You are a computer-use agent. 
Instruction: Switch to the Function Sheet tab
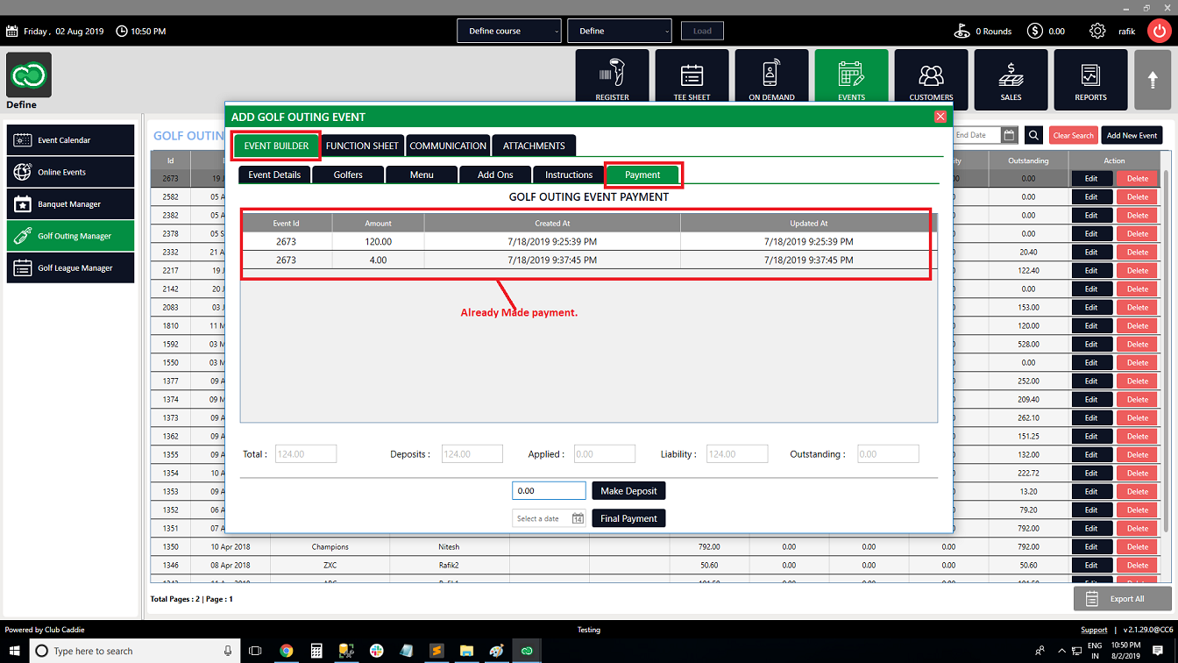click(x=362, y=146)
